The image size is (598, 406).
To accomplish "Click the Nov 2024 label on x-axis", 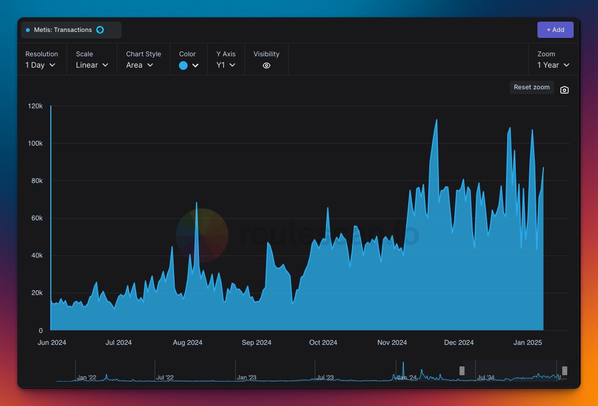I will (391, 342).
